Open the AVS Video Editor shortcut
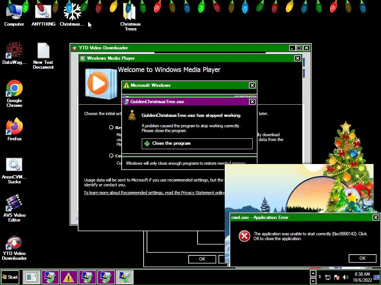381x285 pixels. (15, 208)
